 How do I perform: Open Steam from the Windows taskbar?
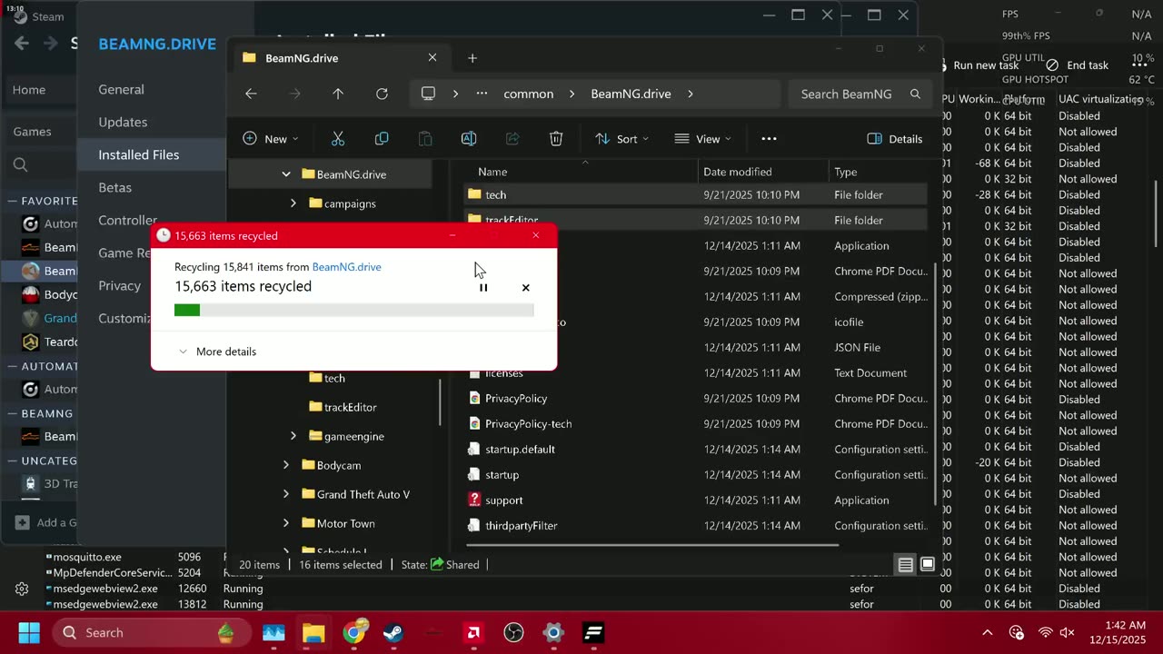click(x=393, y=632)
